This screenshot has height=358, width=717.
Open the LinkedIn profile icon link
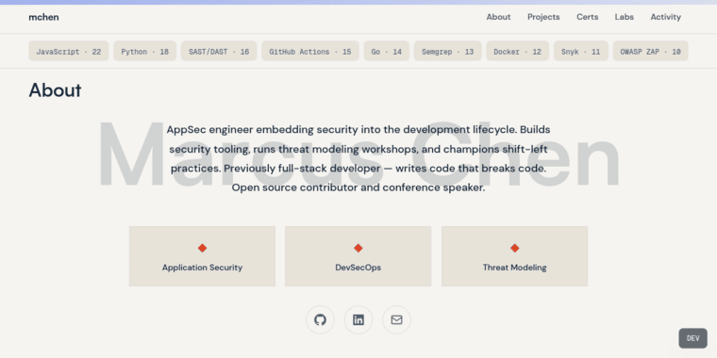click(358, 319)
